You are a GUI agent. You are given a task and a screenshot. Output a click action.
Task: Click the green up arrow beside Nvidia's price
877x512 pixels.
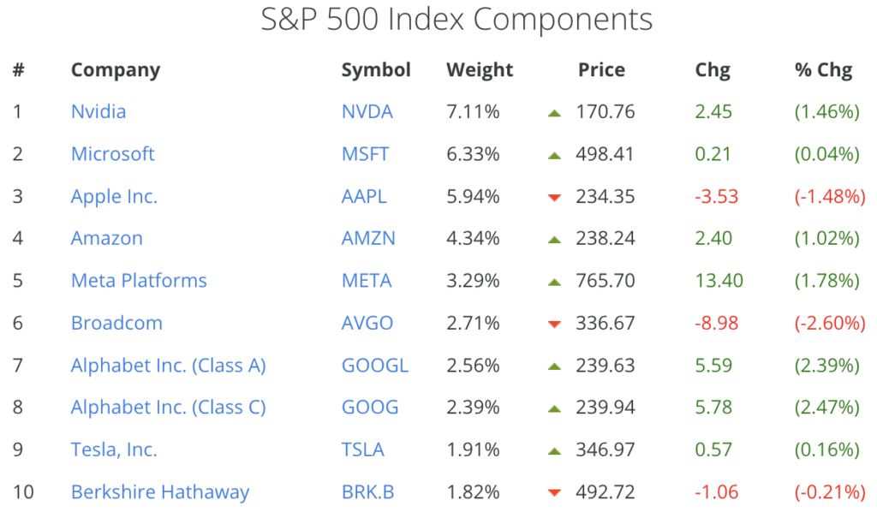click(554, 112)
